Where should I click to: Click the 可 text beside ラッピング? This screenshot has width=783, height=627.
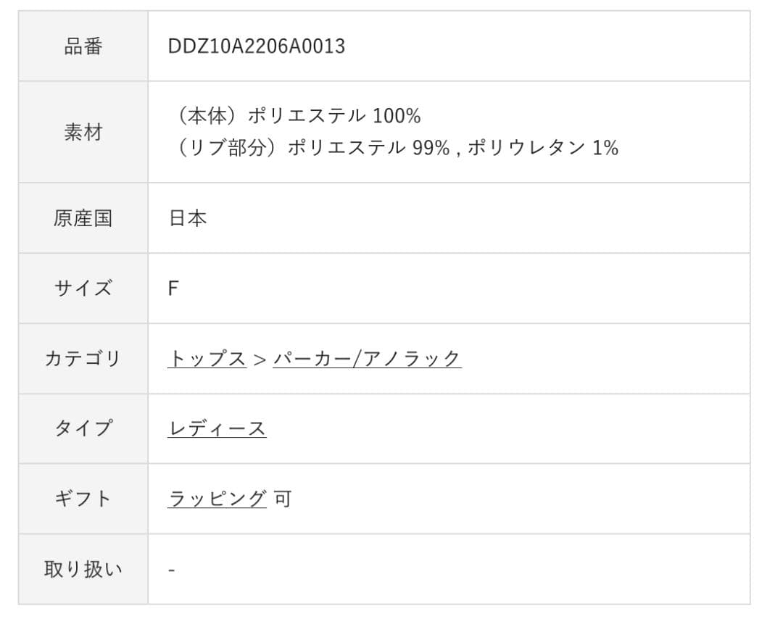[283, 497]
